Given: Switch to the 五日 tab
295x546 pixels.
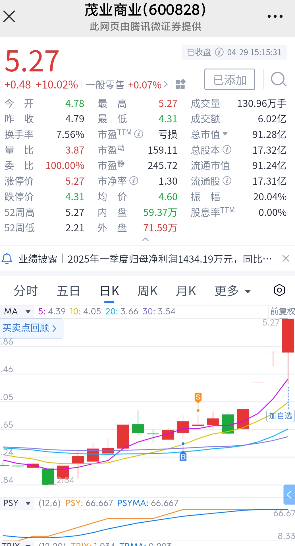Looking at the screenshot, I should 68,291.
